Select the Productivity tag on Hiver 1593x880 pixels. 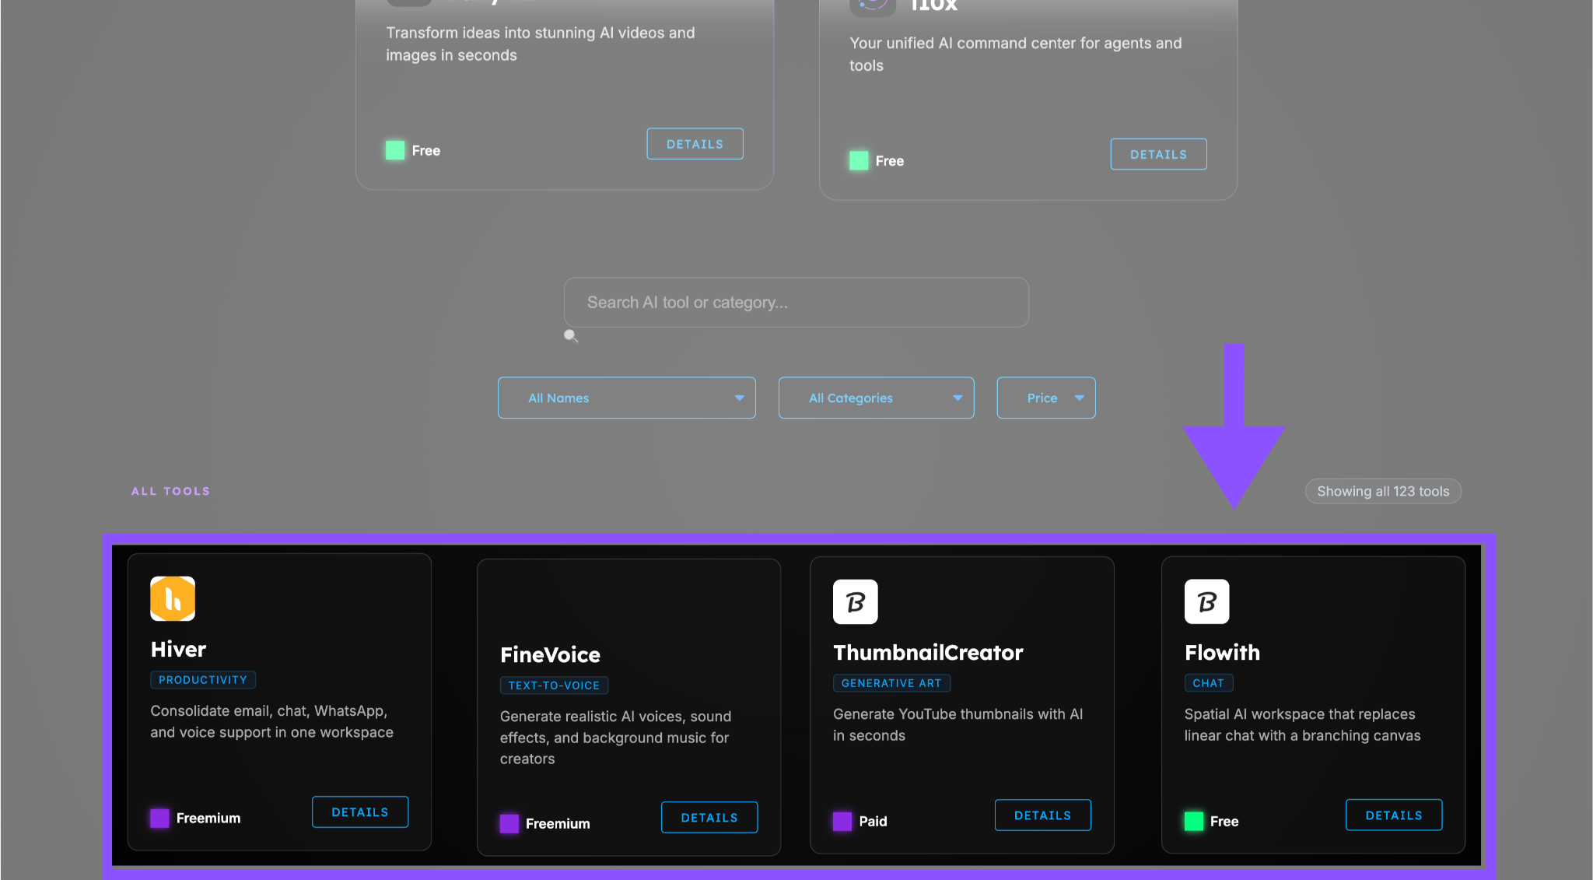click(x=202, y=680)
